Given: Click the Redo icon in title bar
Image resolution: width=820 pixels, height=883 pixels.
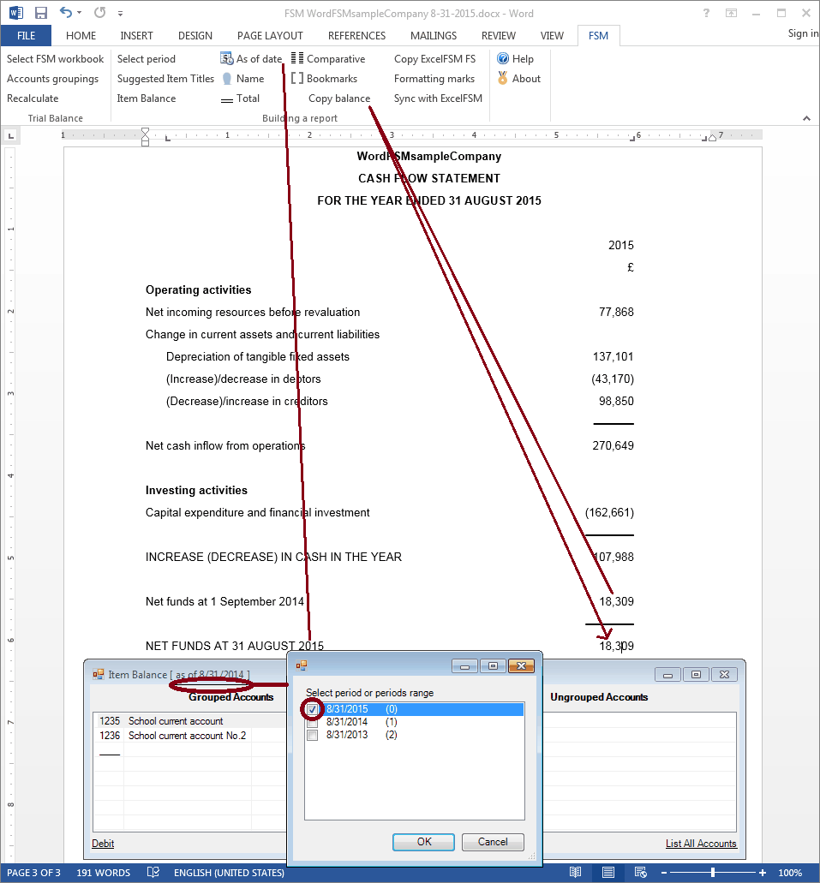Looking at the screenshot, I should (99, 13).
